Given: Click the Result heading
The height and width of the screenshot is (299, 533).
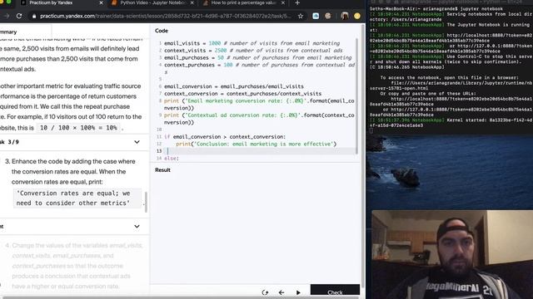Looking at the screenshot, I should pos(162,169).
